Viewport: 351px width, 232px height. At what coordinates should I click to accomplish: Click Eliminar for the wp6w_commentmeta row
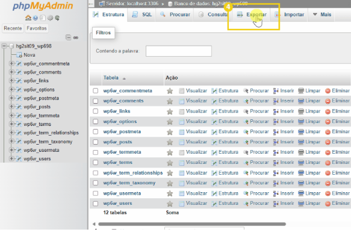pos(337,91)
